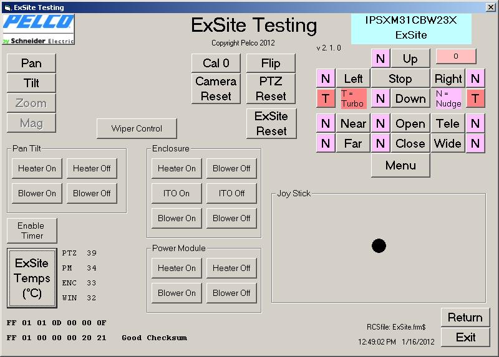Turn Power Module Heater Off
Image resolution: width=499 pixels, height=357 pixels.
pos(231,268)
